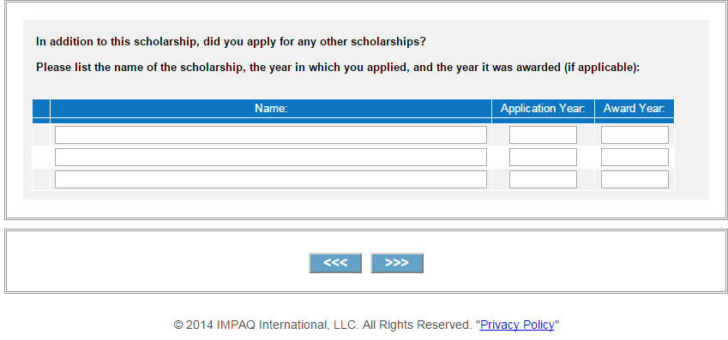Screen dimensions: 728x340
Task: Click the 'Please list the name' instruction text
Action: coord(338,68)
